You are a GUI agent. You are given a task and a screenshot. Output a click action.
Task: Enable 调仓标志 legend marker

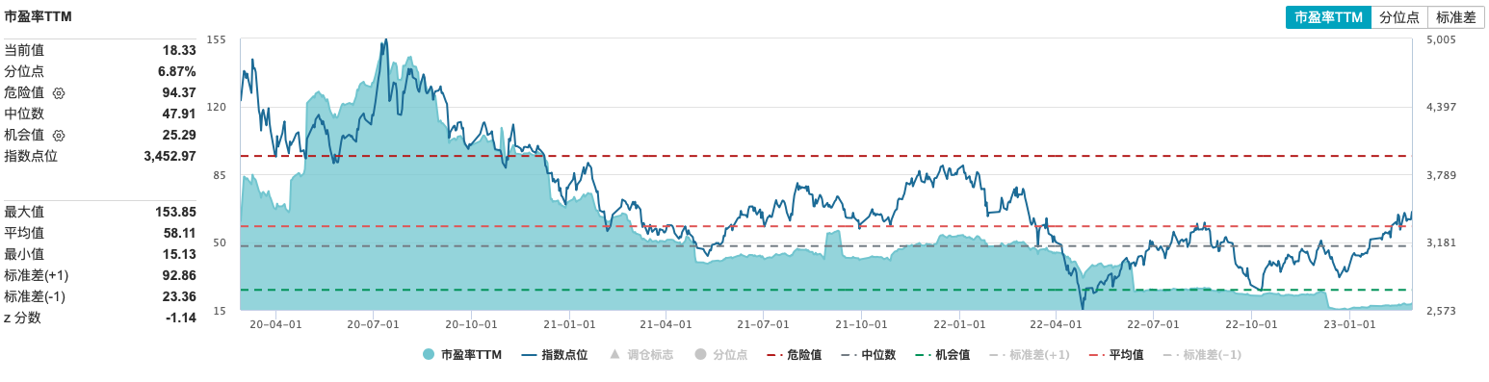tap(642, 355)
